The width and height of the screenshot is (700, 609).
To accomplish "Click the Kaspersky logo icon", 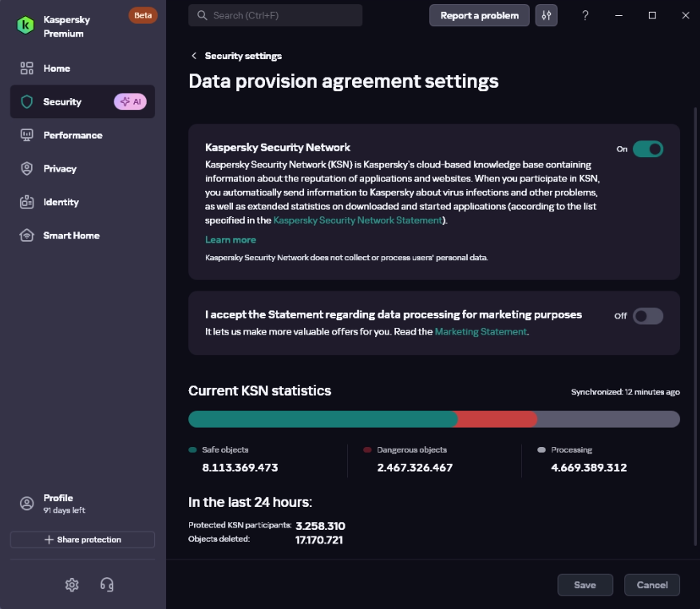I will coord(26,25).
